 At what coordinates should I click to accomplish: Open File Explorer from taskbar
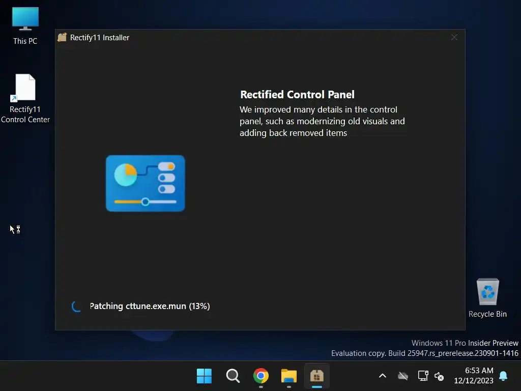[289, 376]
